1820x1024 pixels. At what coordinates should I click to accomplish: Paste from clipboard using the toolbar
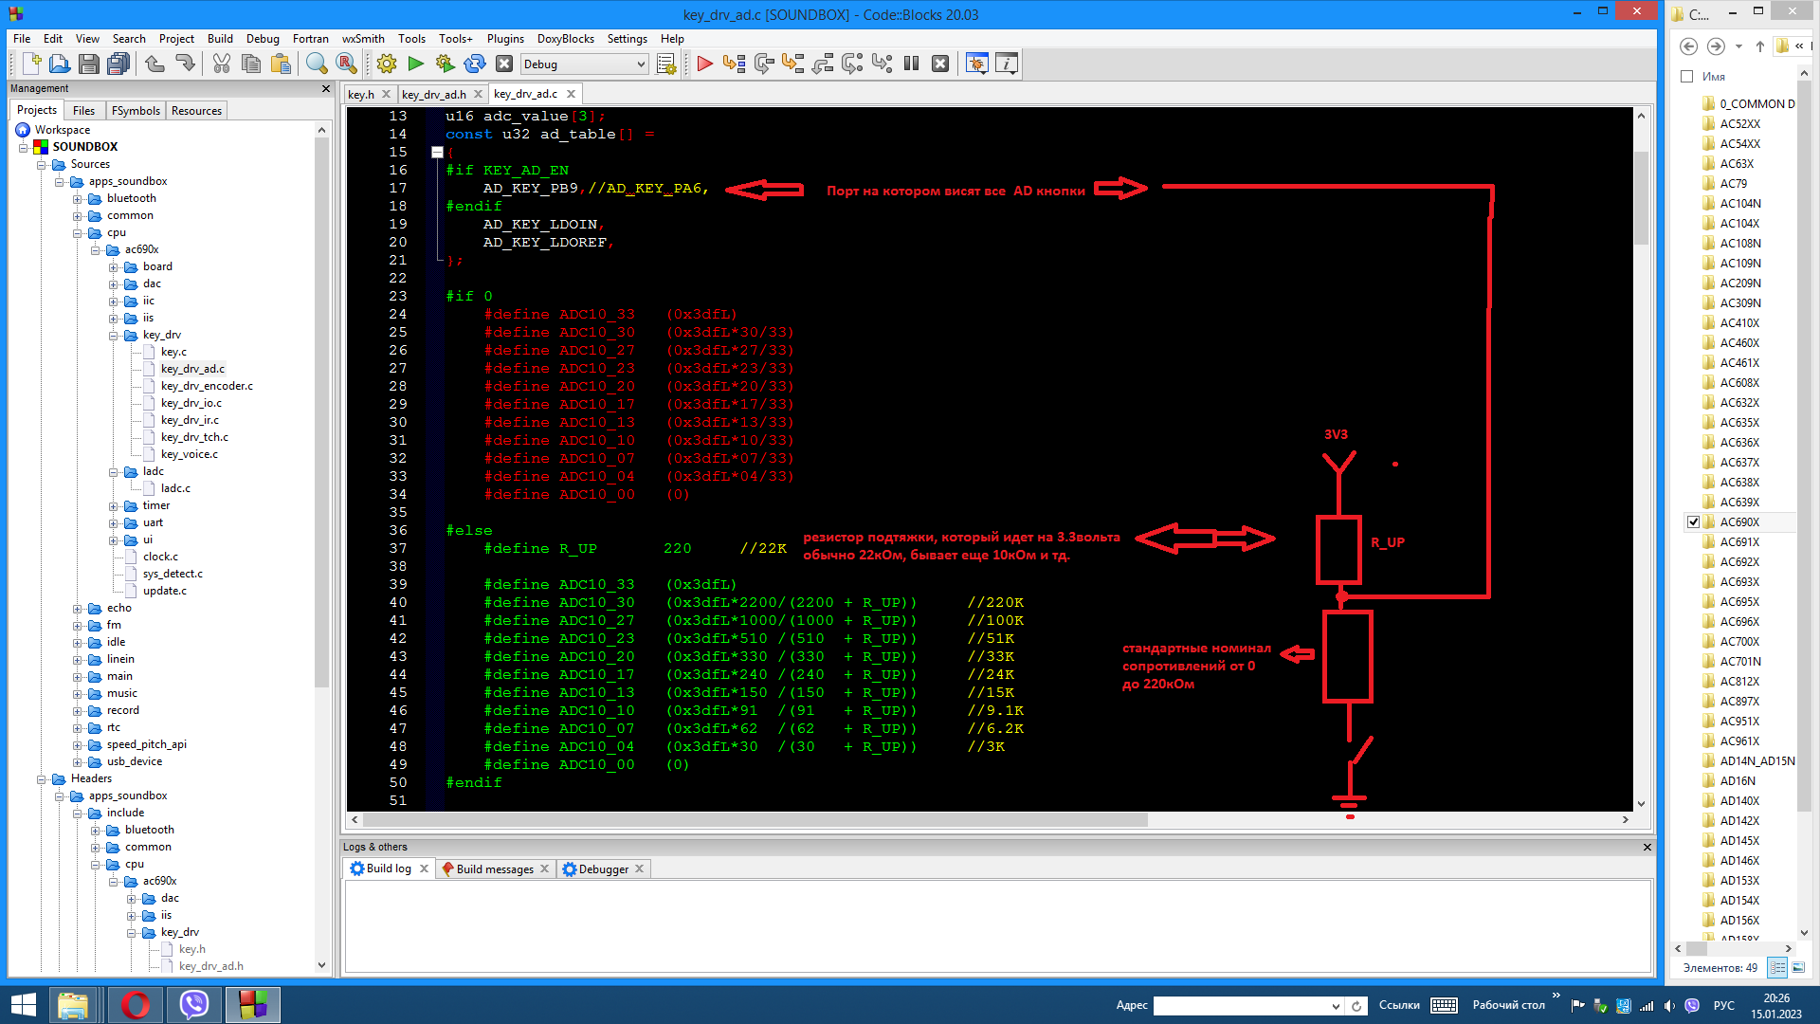click(281, 64)
